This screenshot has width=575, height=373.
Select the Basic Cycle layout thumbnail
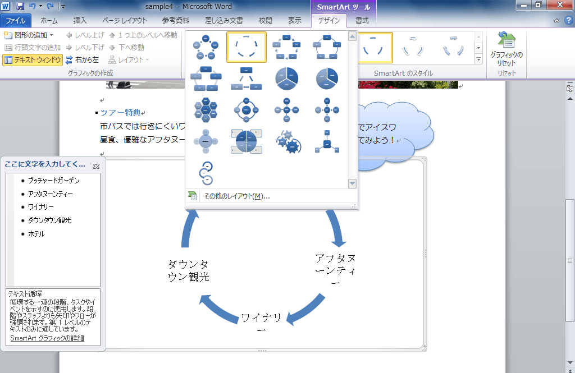coord(206,47)
